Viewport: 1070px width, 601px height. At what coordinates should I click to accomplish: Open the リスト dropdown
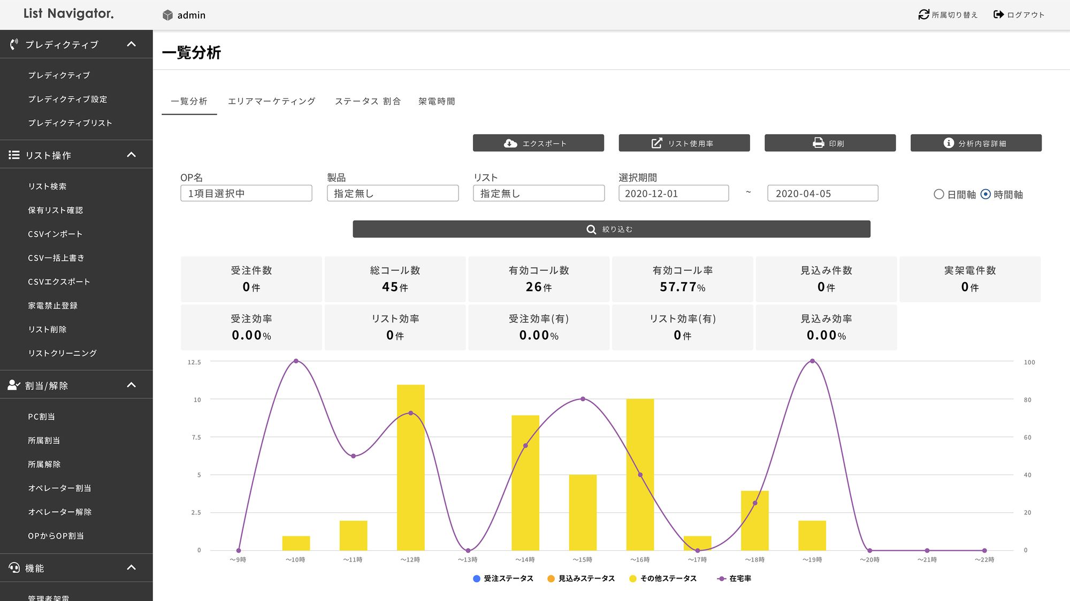pos(539,193)
